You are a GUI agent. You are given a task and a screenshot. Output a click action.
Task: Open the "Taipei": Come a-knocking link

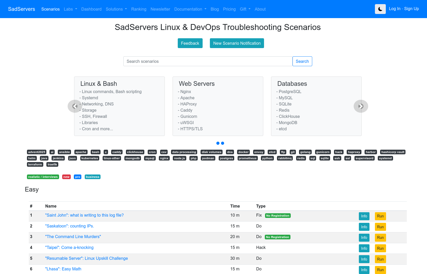[x=69, y=248]
